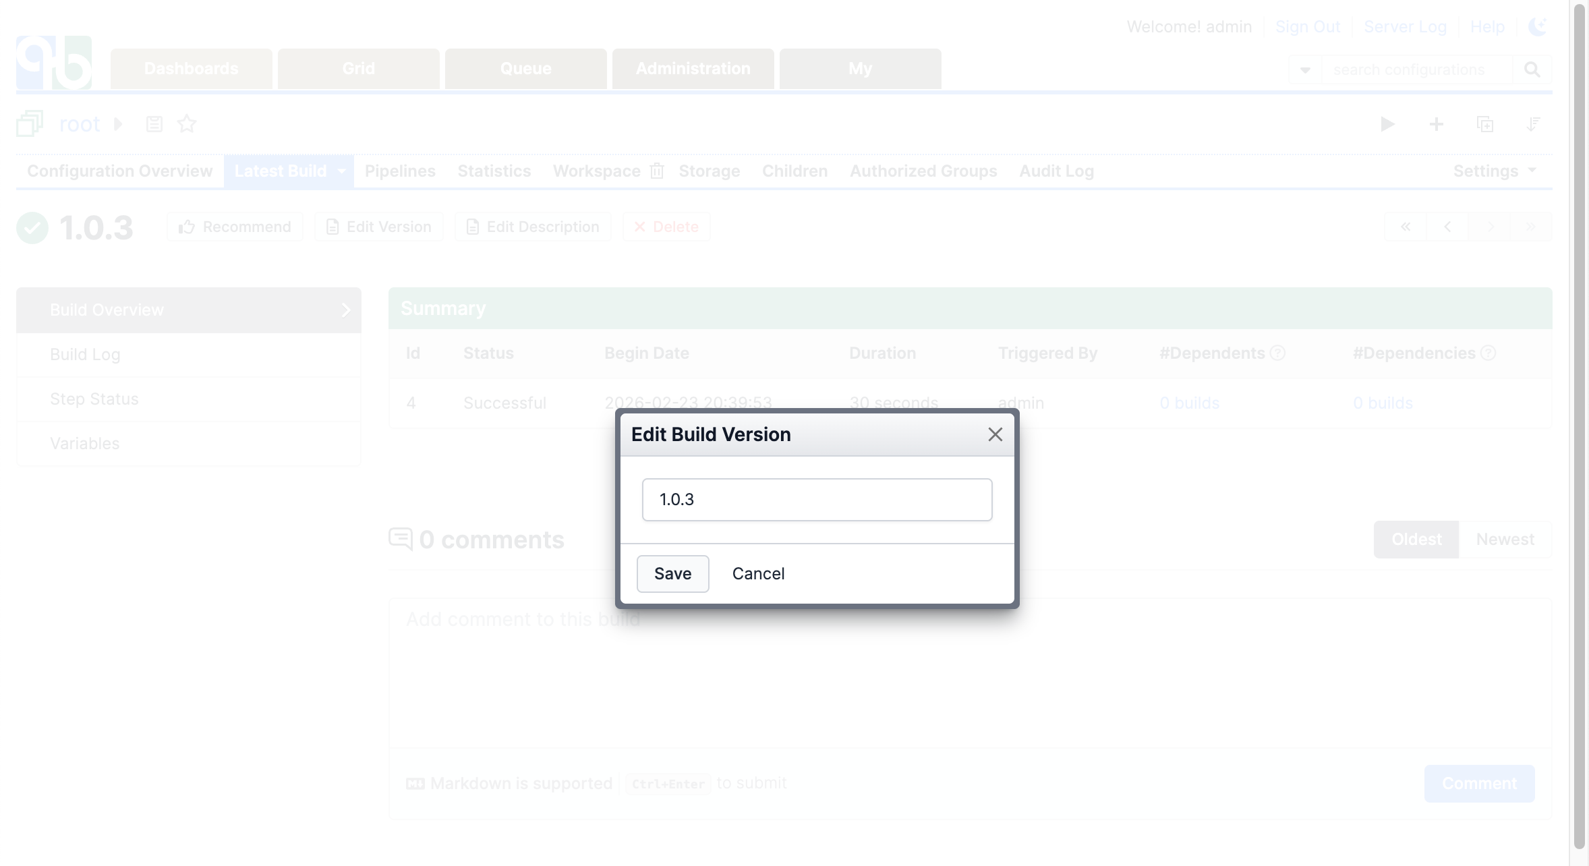Sort comments by Newest
Image resolution: width=1589 pixels, height=866 pixels.
click(1505, 540)
